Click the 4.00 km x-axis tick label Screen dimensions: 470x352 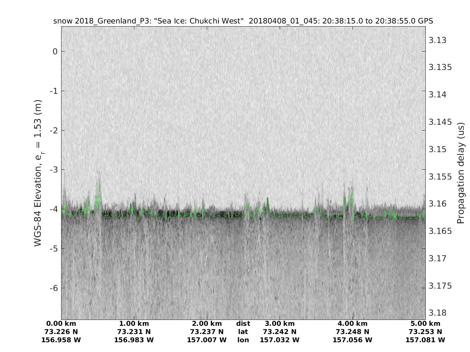coord(352,323)
